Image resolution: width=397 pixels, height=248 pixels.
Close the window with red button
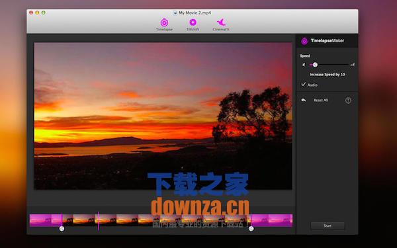31,13
